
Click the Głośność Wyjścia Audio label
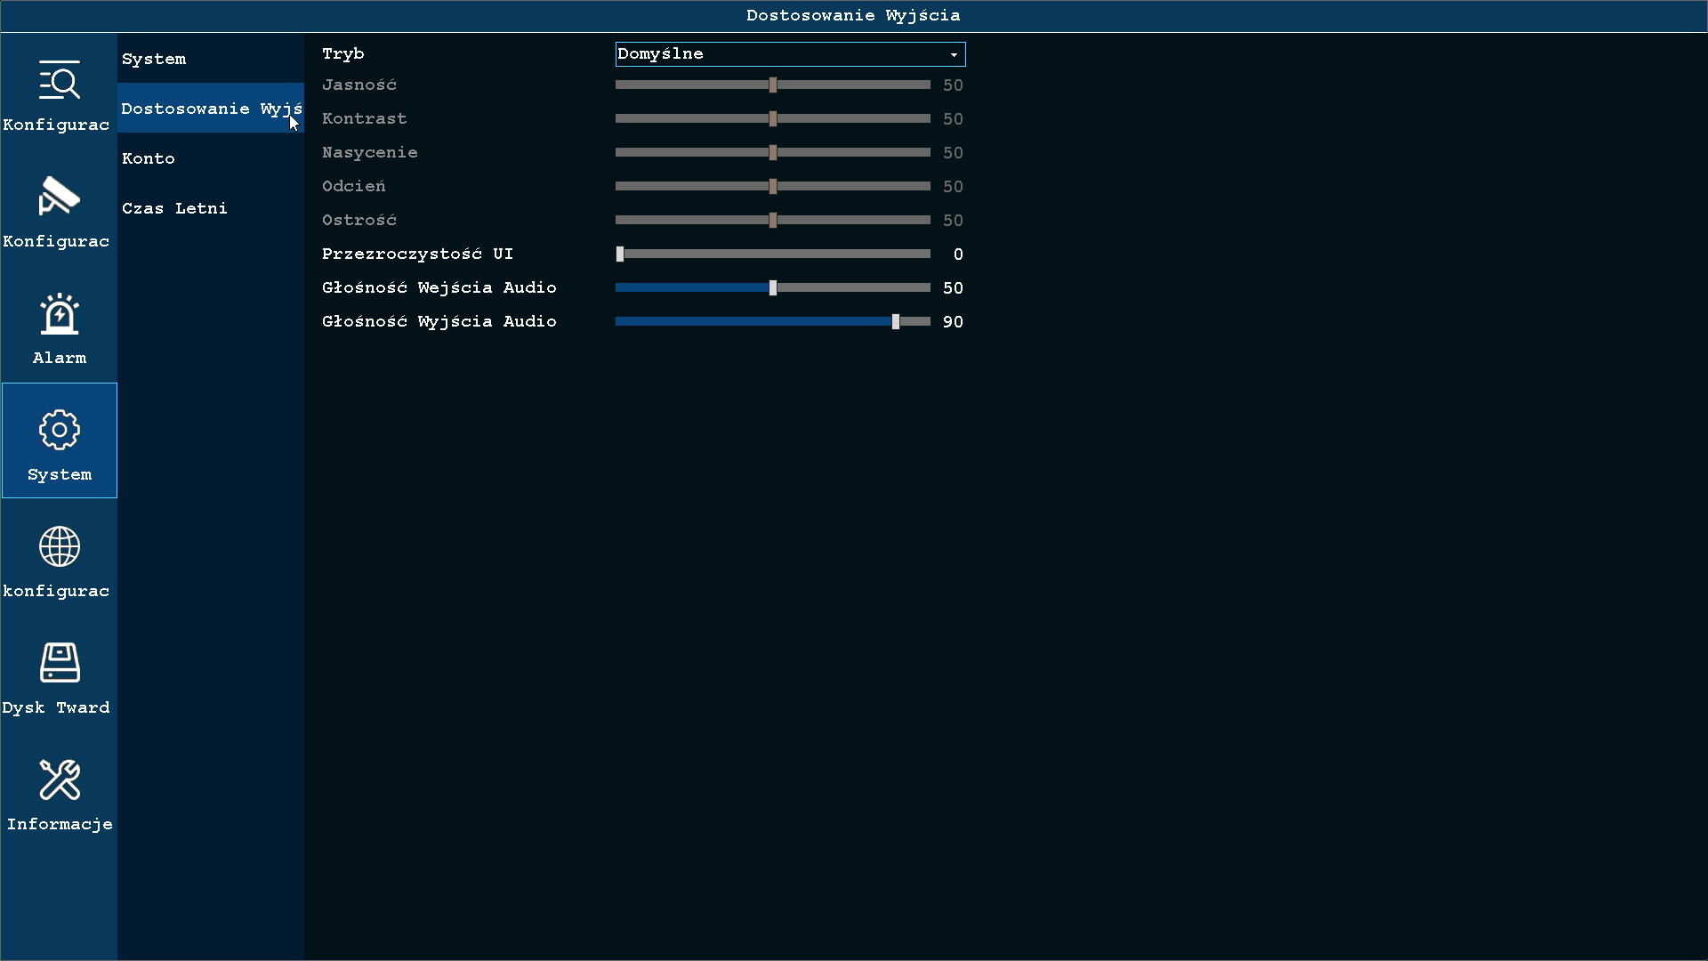[439, 322]
